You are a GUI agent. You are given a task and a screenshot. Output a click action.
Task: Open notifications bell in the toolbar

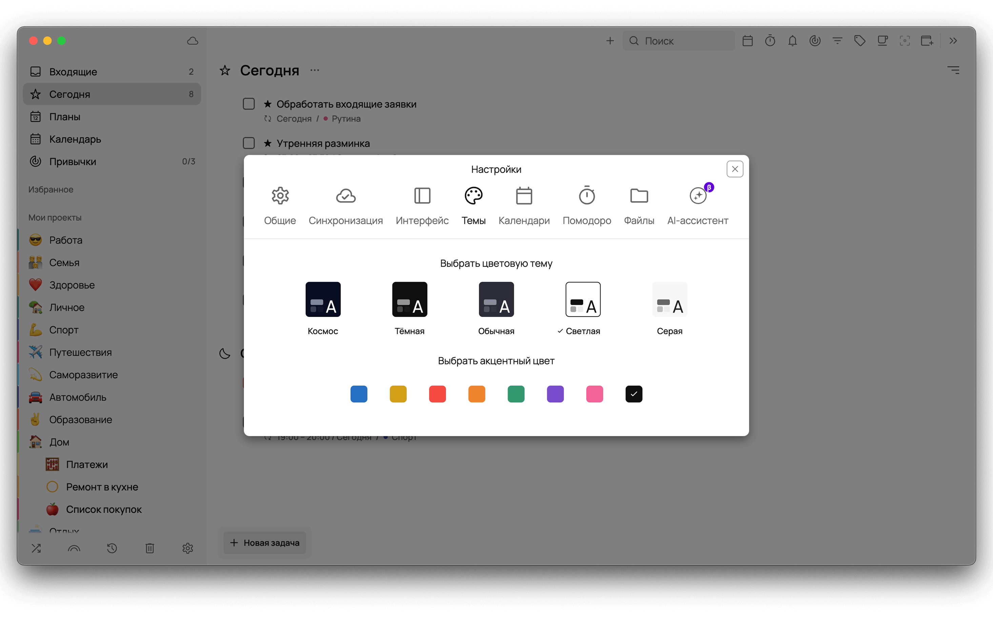click(792, 41)
